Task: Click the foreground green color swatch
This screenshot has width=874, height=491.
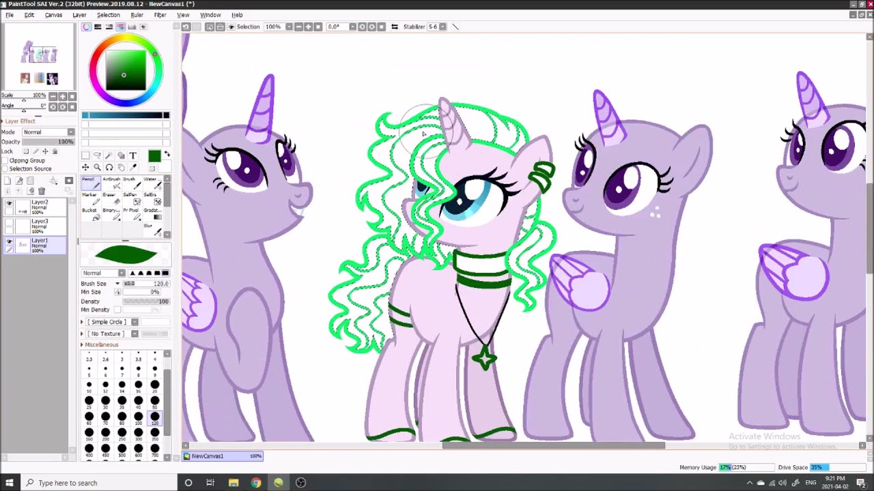Action: click(x=154, y=156)
